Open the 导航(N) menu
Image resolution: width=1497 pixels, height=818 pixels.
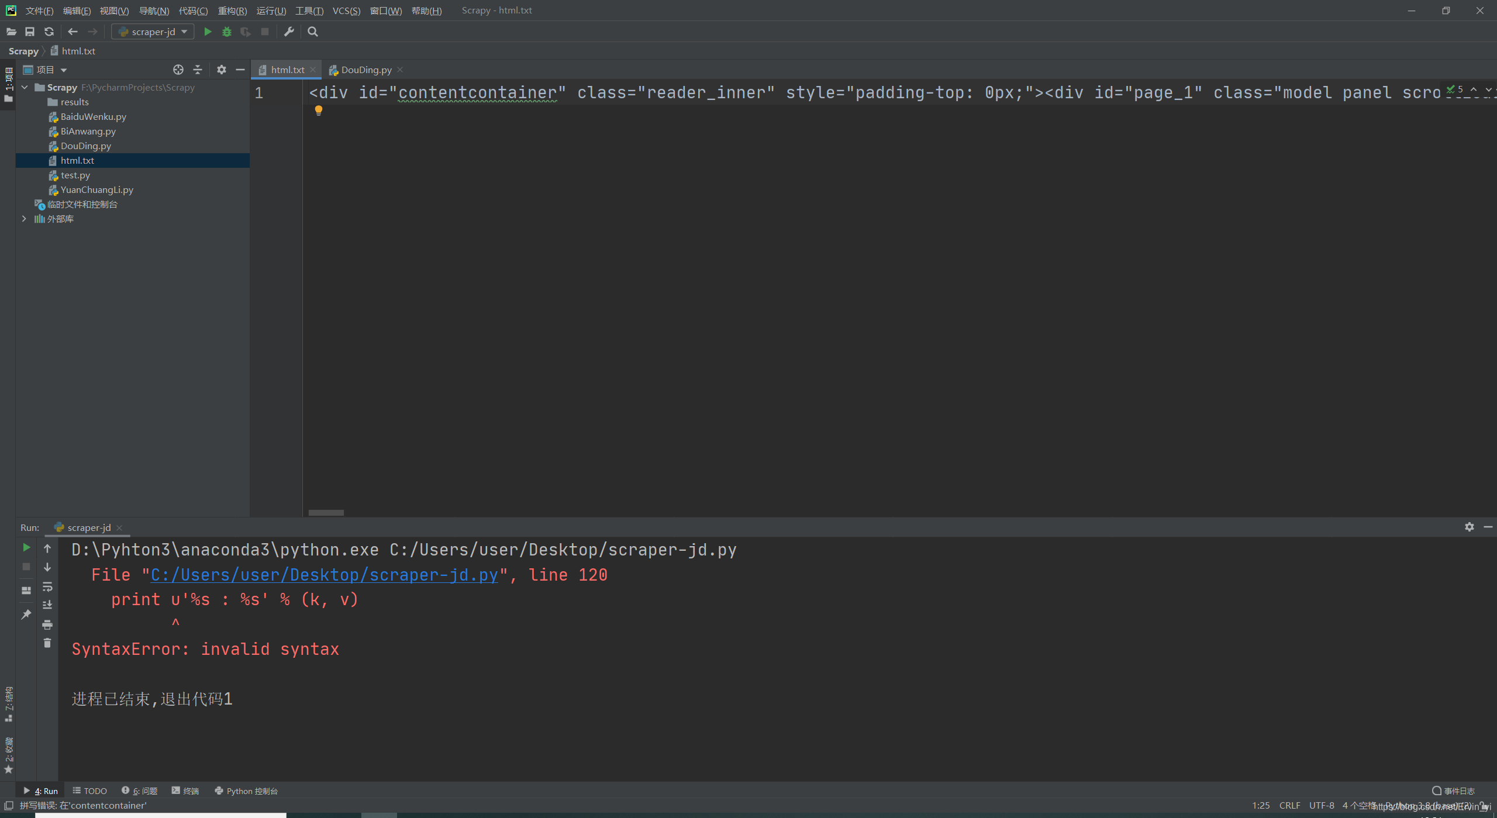154,11
